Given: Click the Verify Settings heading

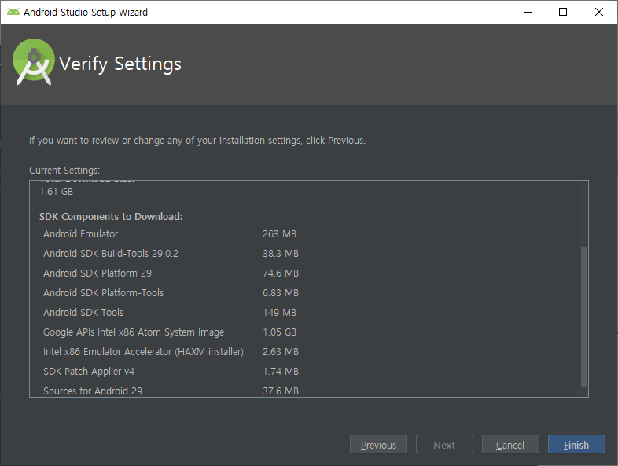Looking at the screenshot, I should point(120,64).
